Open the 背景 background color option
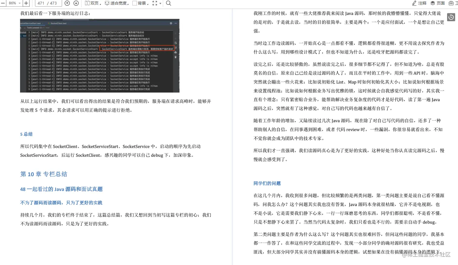 point(140,3)
